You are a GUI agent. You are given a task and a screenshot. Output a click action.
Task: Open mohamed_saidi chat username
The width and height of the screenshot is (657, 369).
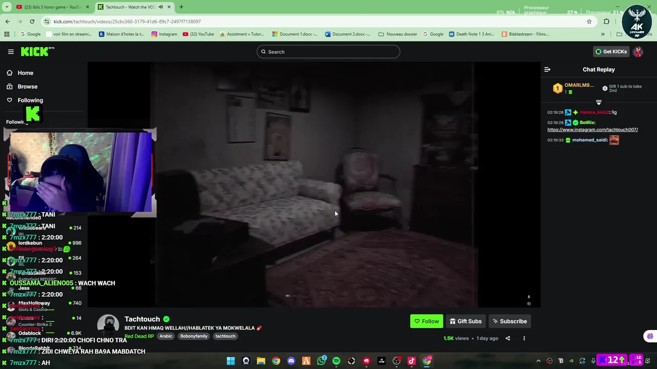point(589,140)
